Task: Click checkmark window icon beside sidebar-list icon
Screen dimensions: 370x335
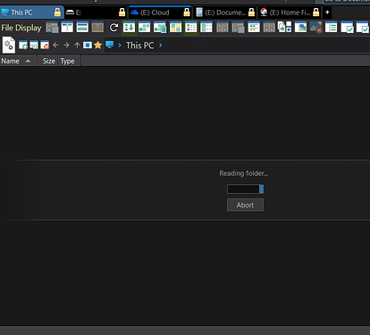Action: click(347, 28)
